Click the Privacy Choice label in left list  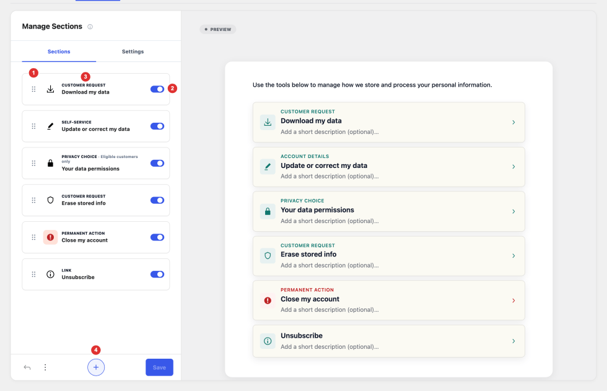(79, 157)
